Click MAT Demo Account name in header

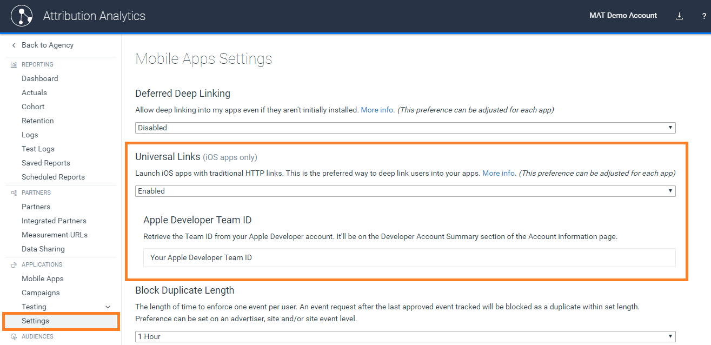(x=623, y=16)
